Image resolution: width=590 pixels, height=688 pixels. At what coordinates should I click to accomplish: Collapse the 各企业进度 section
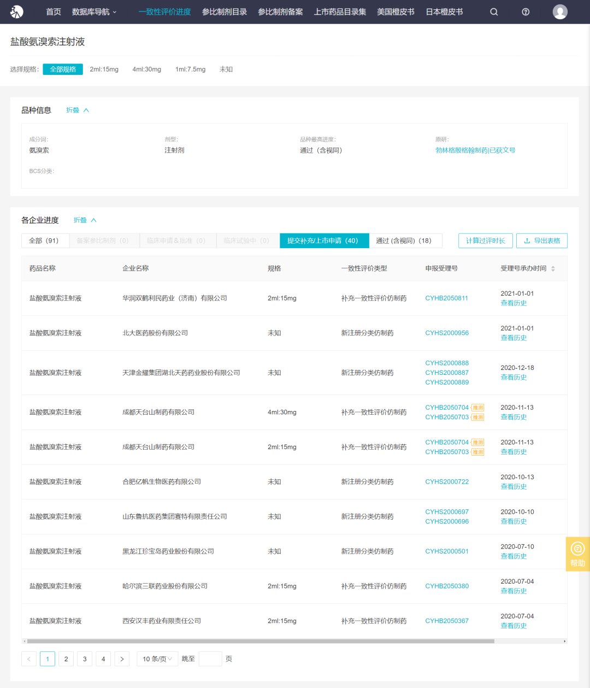tap(85, 220)
